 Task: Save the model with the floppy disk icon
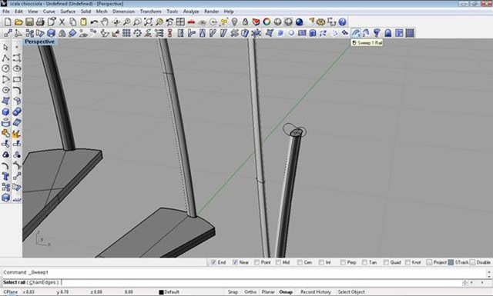click(29, 22)
